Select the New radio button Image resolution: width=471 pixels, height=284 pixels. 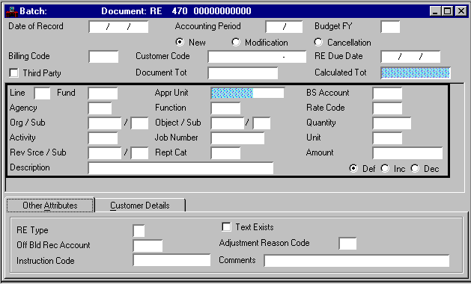pos(180,42)
